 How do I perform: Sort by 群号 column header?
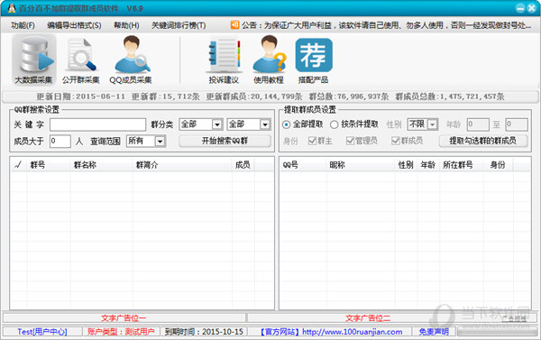click(49, 165)
